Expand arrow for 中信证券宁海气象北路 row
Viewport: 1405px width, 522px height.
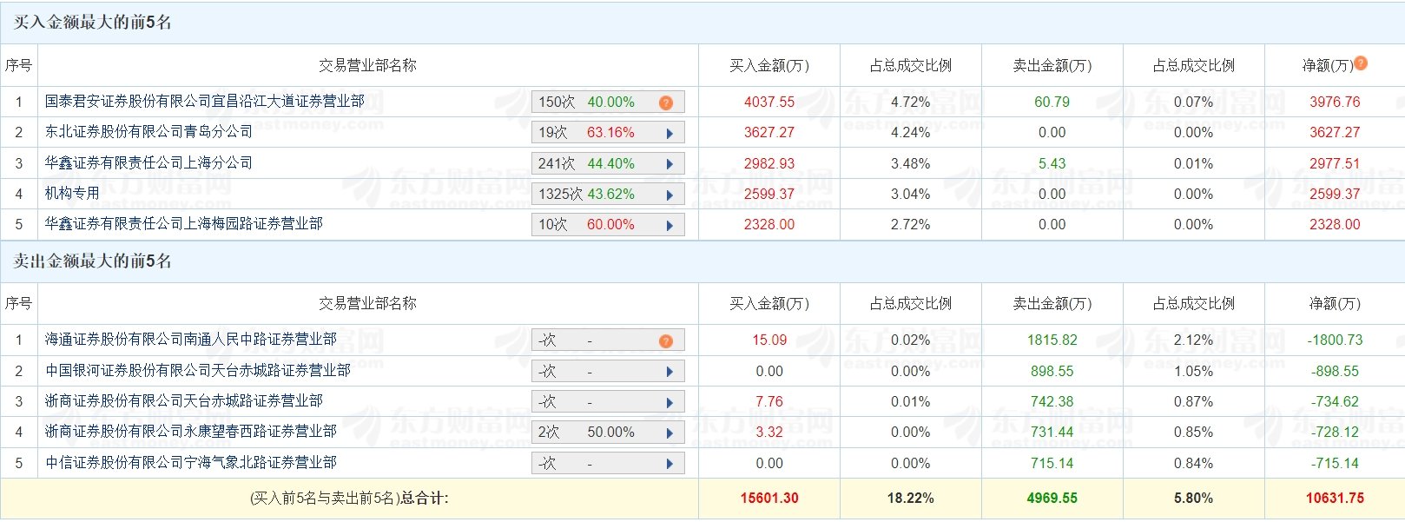click(670, 464)
